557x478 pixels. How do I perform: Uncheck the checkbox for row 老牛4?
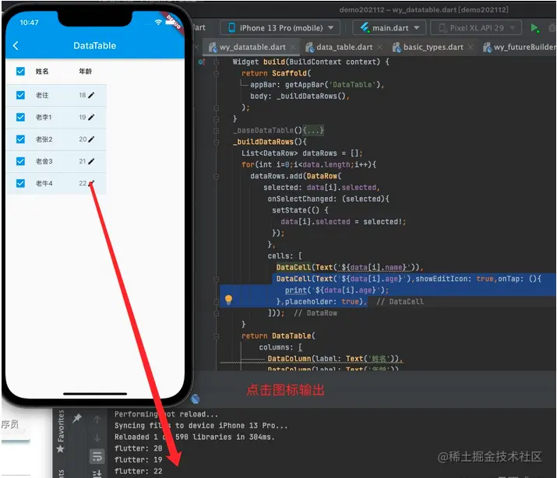coord(20,183)
